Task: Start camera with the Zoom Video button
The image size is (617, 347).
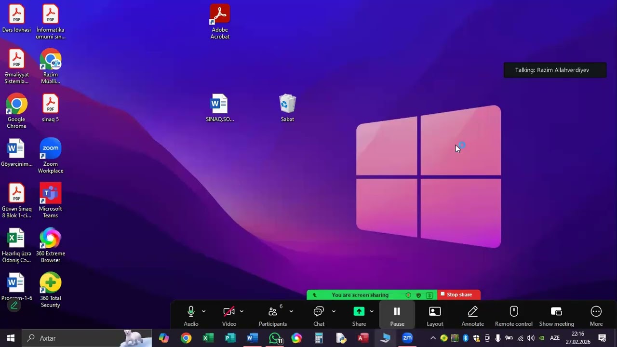Action: click(229, 316)
